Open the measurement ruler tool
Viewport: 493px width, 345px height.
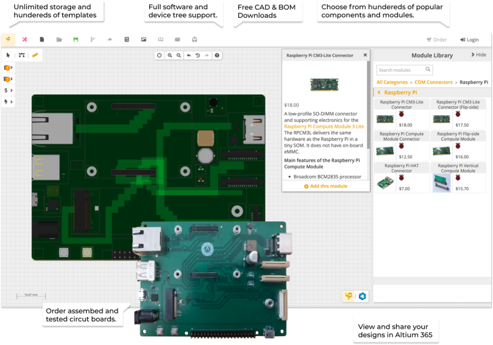pos(35,55)
